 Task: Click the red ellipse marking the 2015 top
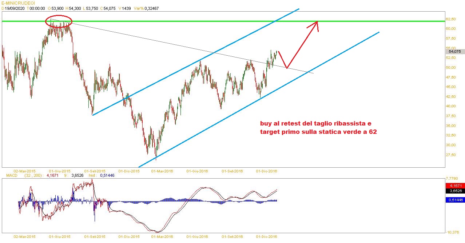[59, 21]
